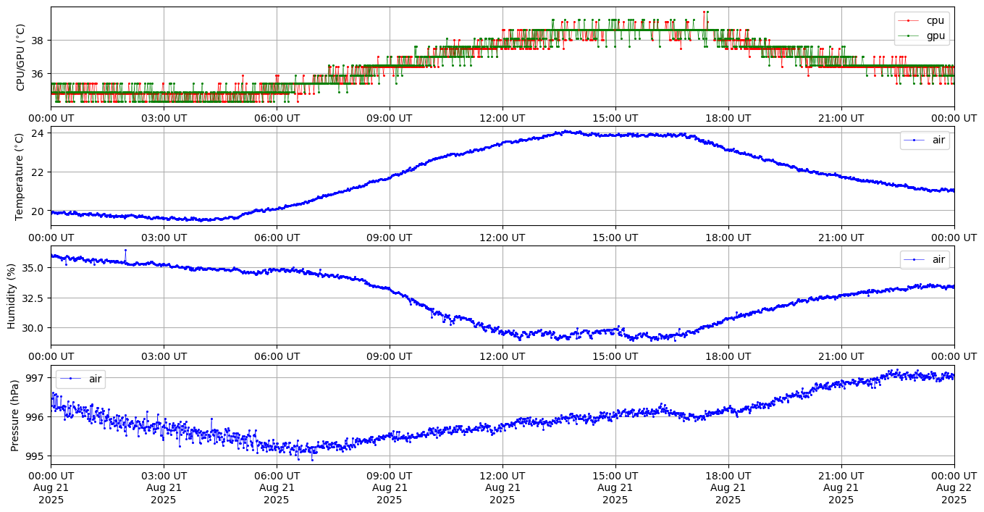Pick the Humidity plot's "21:00 UT" tick label
Viewport: 984px width, 512px height.
[x=841, y=356]
